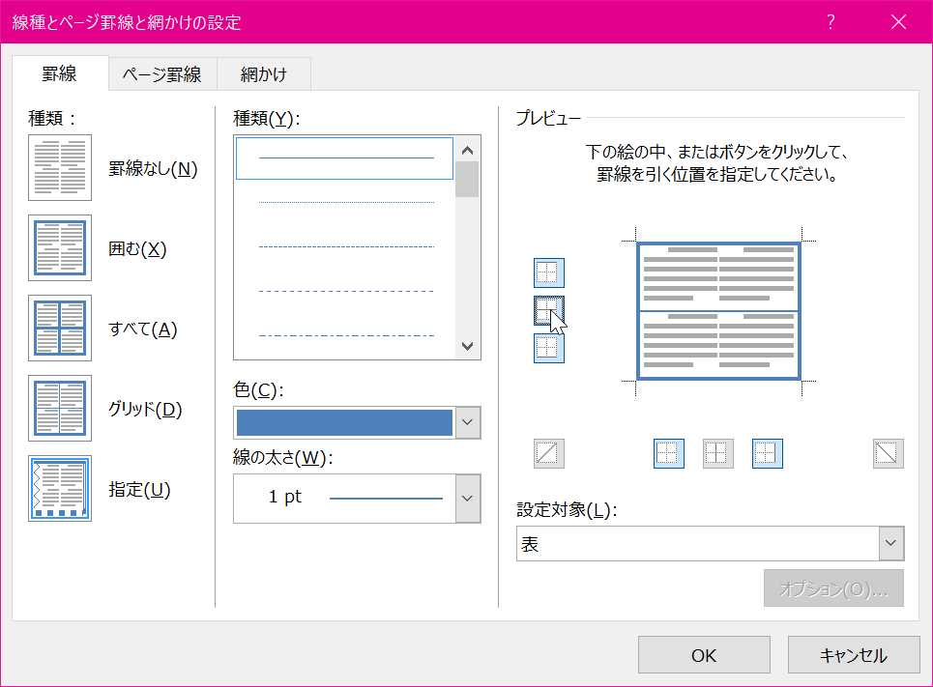933x687 pixels.
Task: Confirm with the OK button
Action: tap(704, 655)
